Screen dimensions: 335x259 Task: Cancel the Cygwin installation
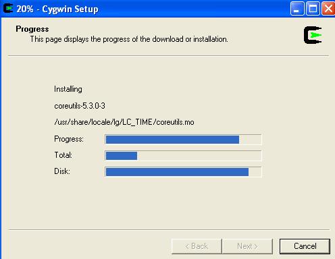tap(305, 246)
